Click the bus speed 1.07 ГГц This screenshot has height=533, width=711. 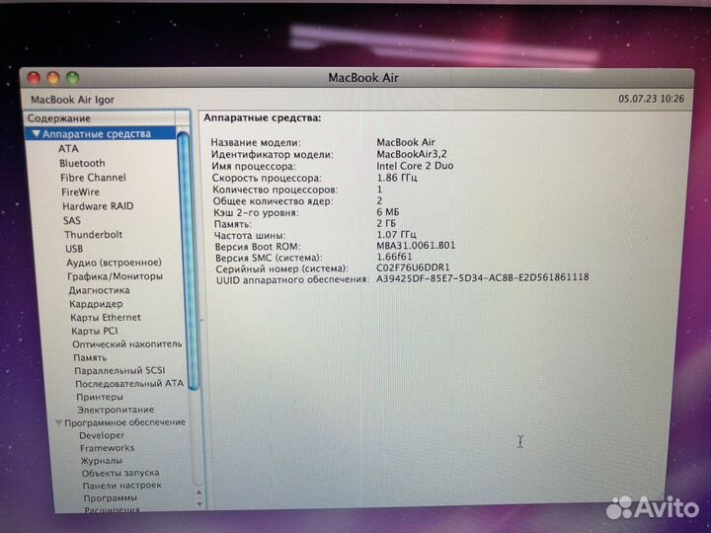(396, 235)
